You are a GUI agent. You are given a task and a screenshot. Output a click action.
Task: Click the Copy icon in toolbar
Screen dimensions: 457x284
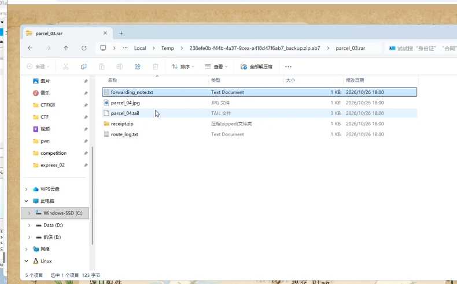(84, 67)
